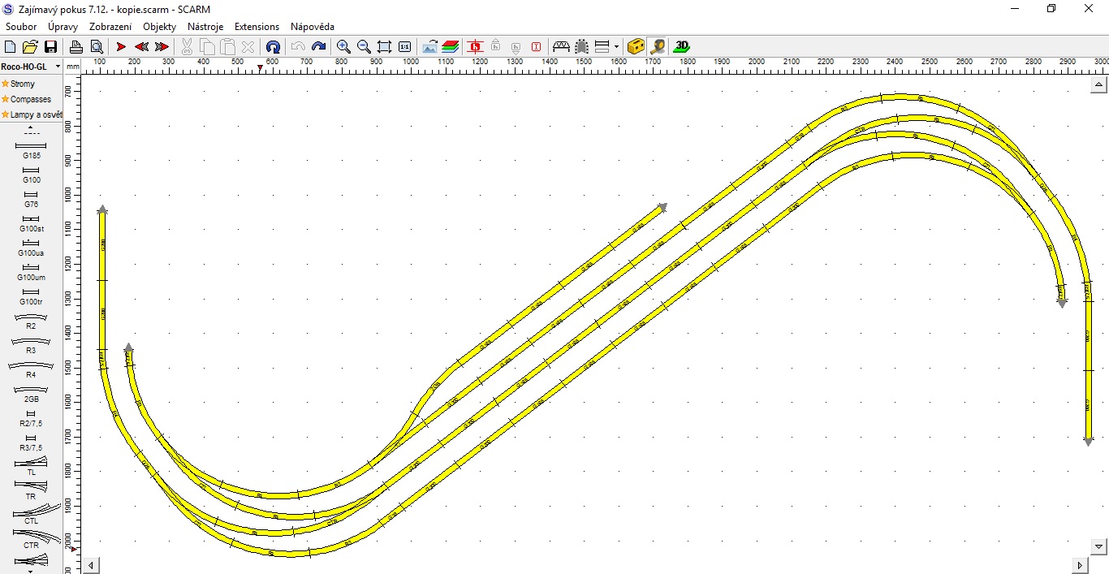Open the Zobrazení menu
Image resolution: width=1109 pixels, height=574 pixels.
pos(110,27)
